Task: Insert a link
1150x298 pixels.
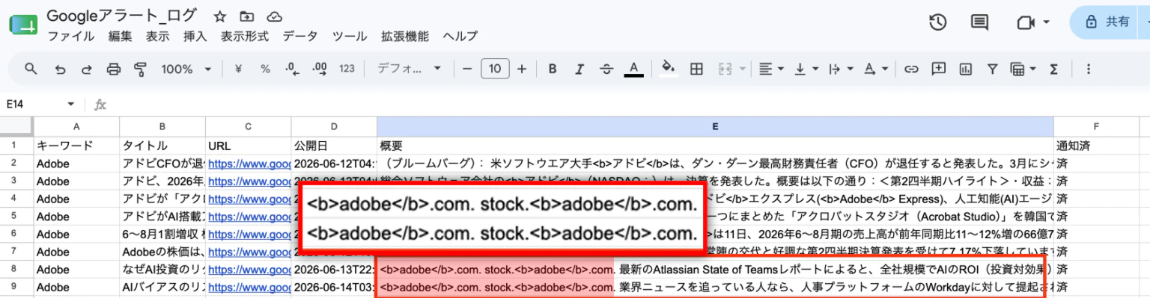Action: pos(911,69)
